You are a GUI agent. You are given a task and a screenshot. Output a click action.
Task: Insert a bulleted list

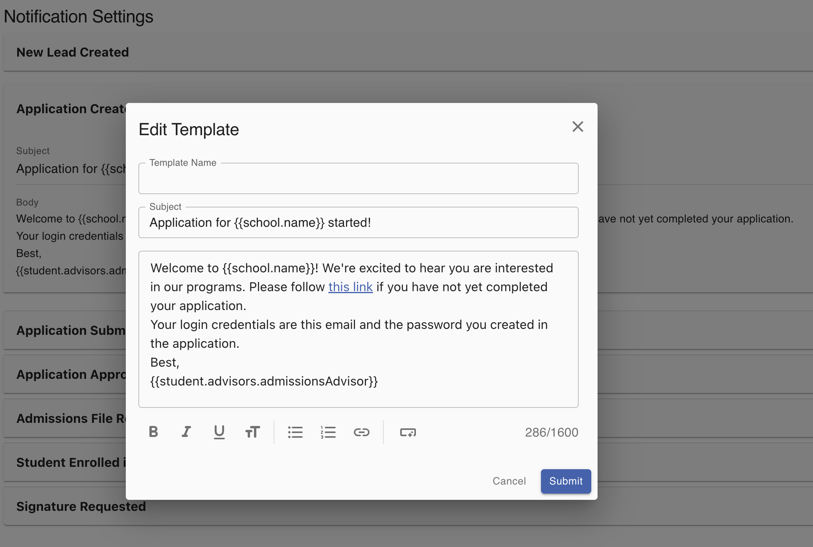(x=295, y=432)
